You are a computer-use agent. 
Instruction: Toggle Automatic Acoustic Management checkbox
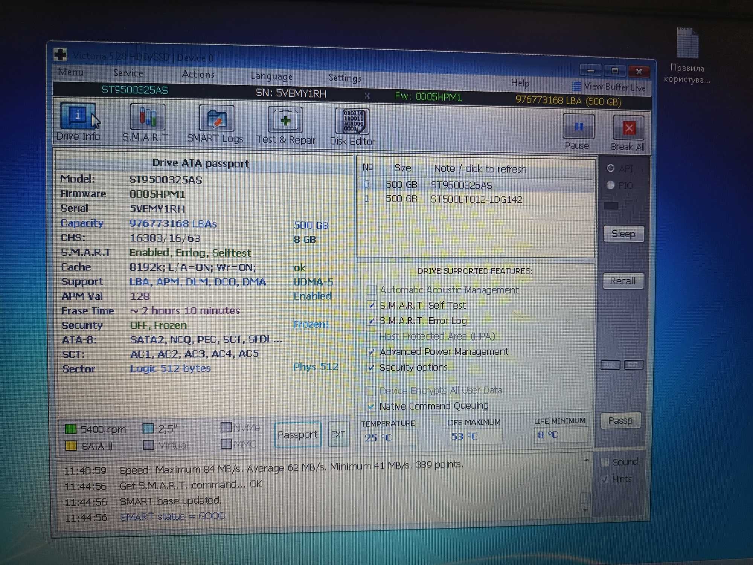pyautogui.click(x=371, y=289)
